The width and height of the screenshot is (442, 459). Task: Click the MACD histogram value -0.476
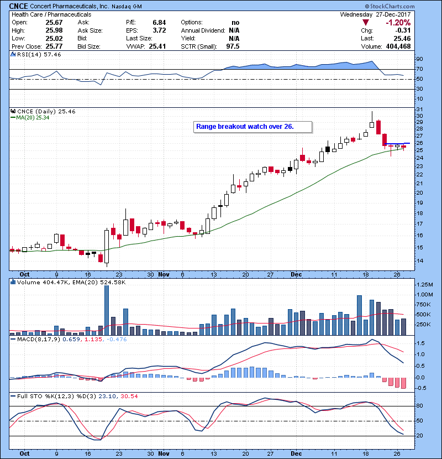point(117,340)
